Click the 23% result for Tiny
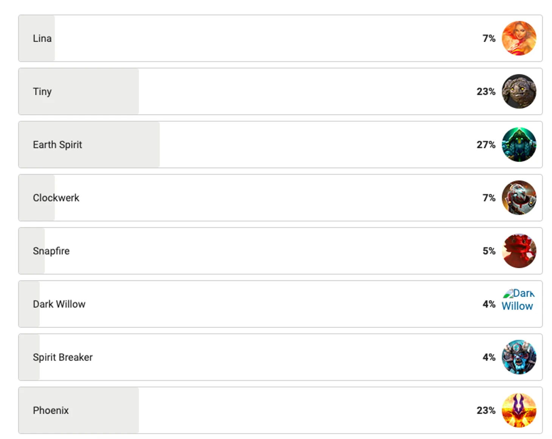Viewport: 552px width, 439px height. 486,91
